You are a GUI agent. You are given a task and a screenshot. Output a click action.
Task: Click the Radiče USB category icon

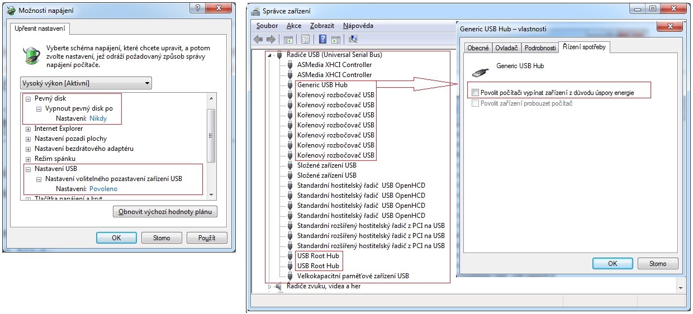281,55
